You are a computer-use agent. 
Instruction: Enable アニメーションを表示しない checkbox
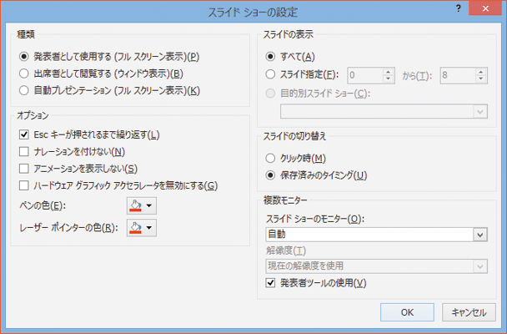pos(24,169)
